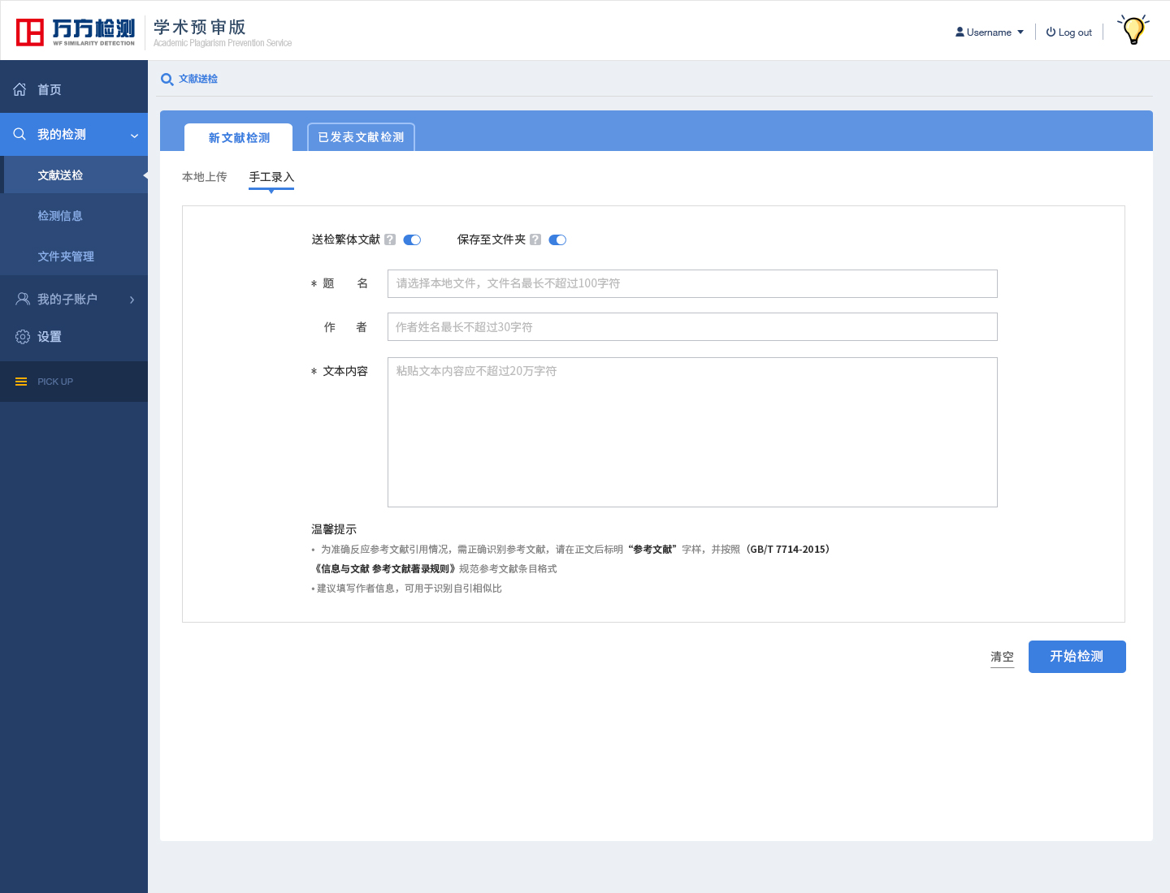The image size is (1170, 893).
Task: Click the magnifier icon beside 我的检测
Action: tap(19, 134)
